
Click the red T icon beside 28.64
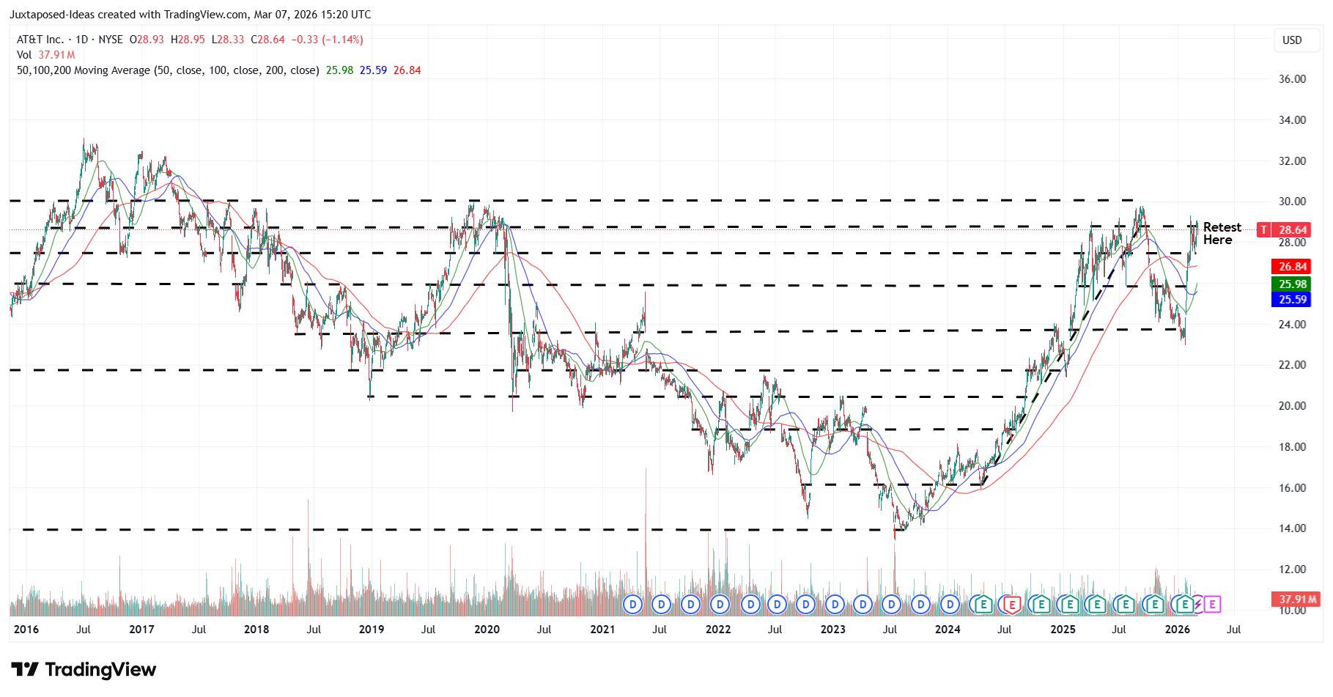coord(1263,230)
